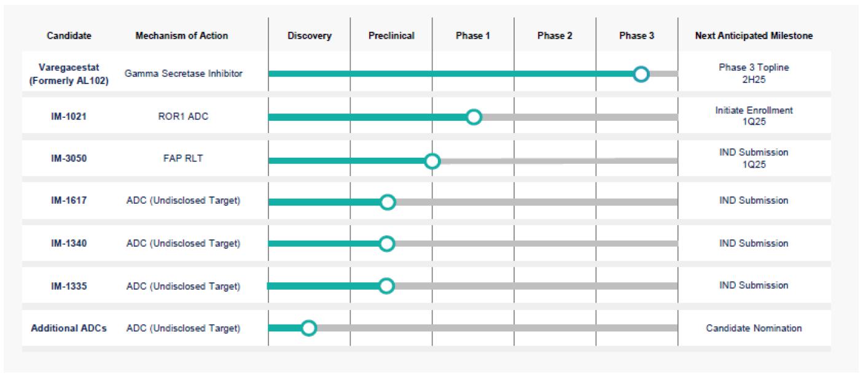Image resolution: width=863 pixels, height=375 pixels.
Task: Click the Phase 1 column header
Action: click(x=472, y=36)
